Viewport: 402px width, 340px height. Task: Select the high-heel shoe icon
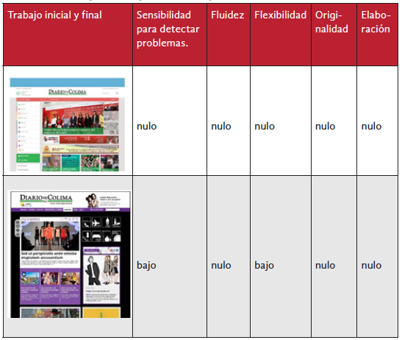[x=87, y=222]
